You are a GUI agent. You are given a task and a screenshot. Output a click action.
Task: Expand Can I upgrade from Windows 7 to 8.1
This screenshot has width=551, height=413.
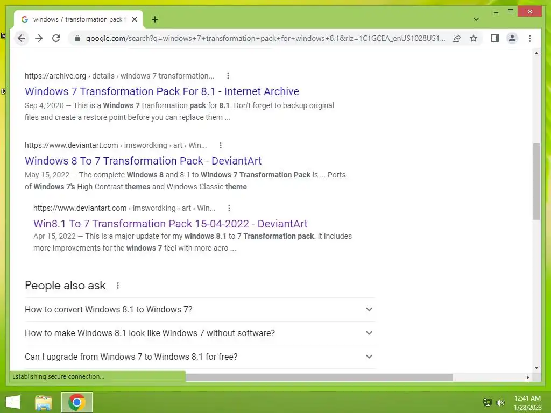tap(199, 357)
